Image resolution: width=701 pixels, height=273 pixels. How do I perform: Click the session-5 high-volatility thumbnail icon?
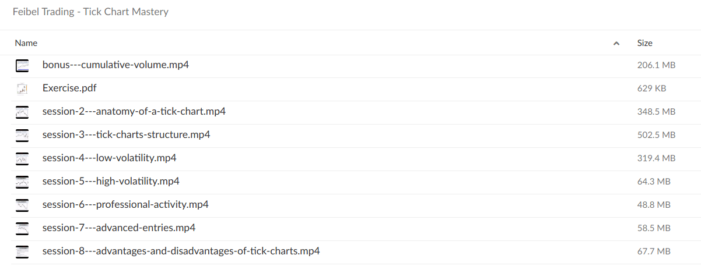pyautogui.click(x=22, y=182)
